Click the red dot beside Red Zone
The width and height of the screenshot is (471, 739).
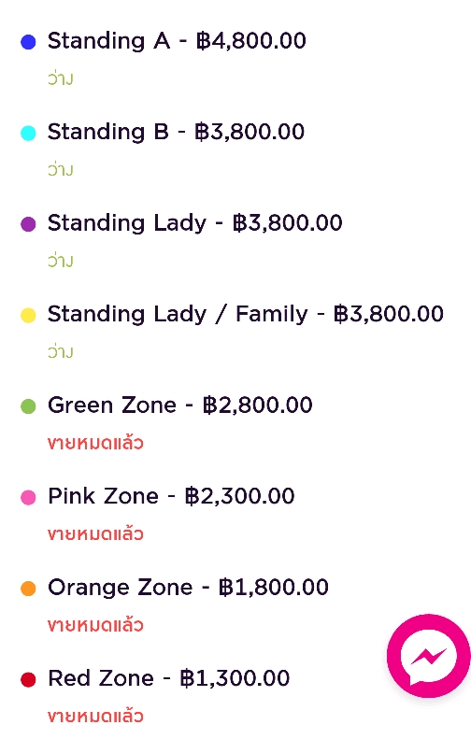28,679
